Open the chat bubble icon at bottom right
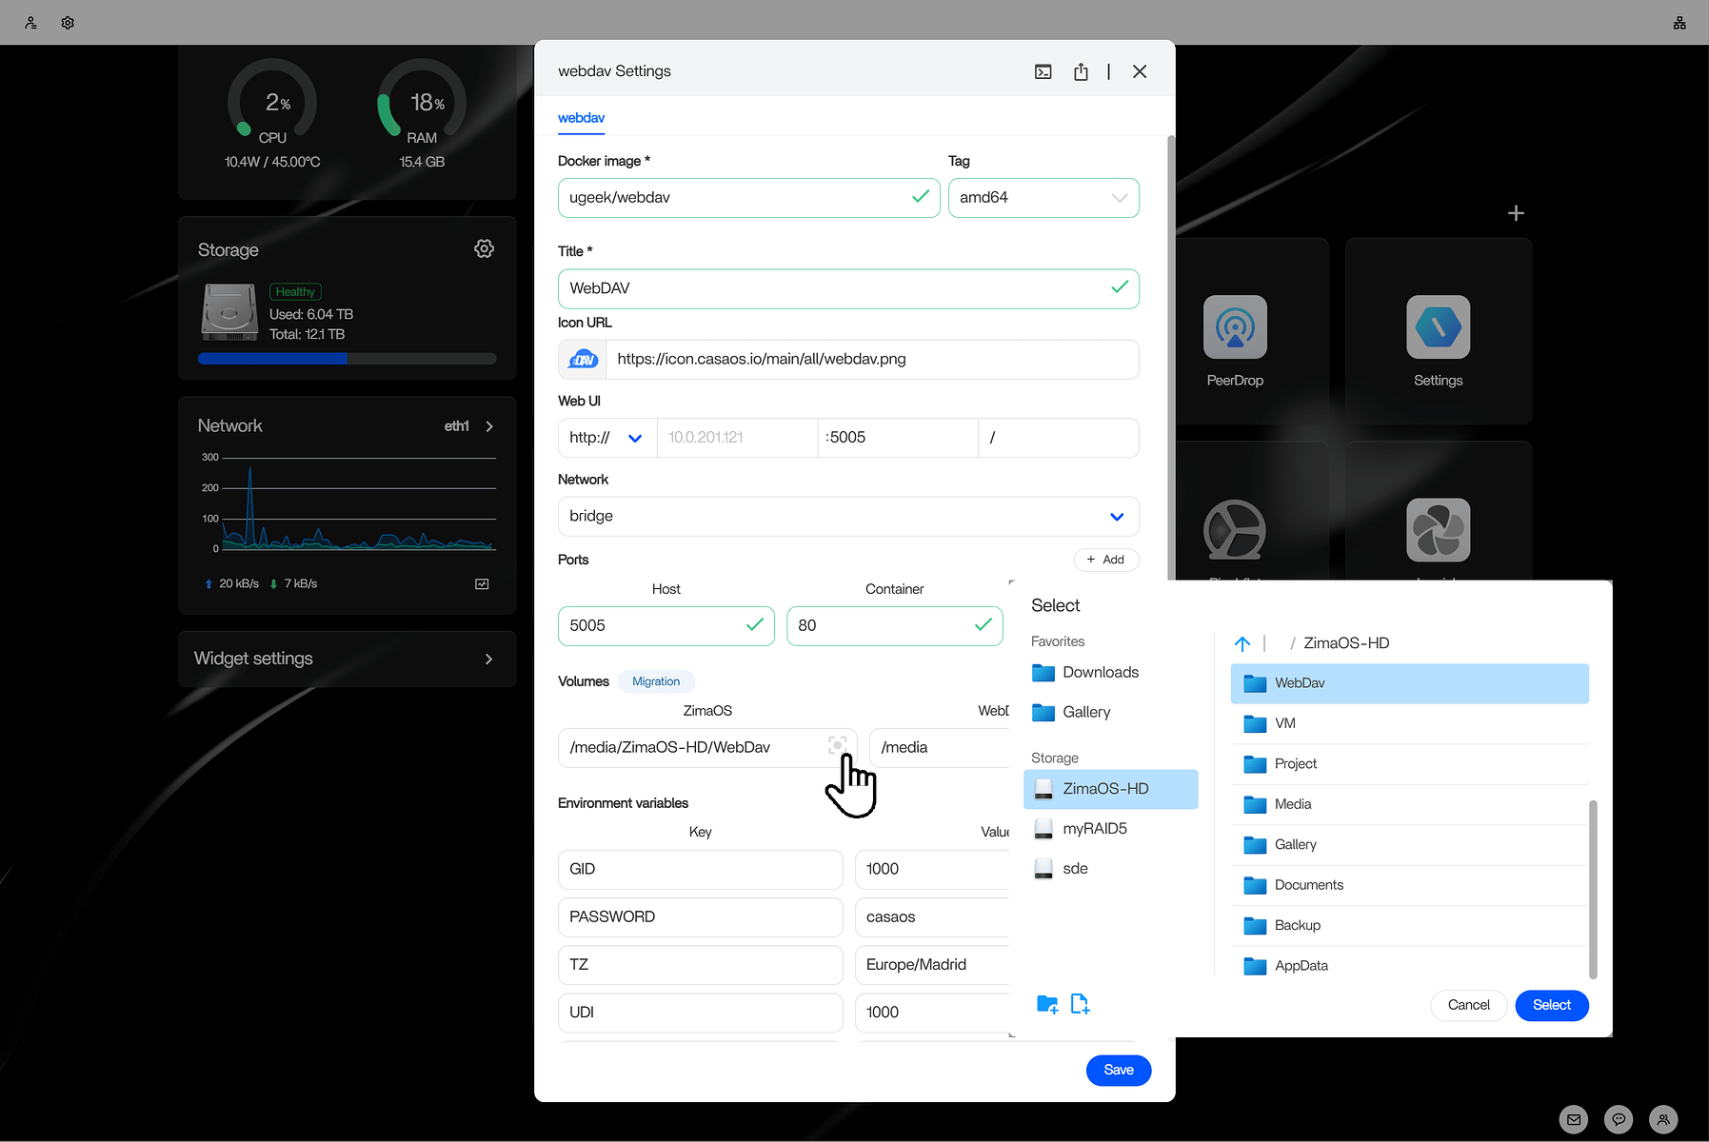The image size is (1709, 1142). click(1619, 1119)
